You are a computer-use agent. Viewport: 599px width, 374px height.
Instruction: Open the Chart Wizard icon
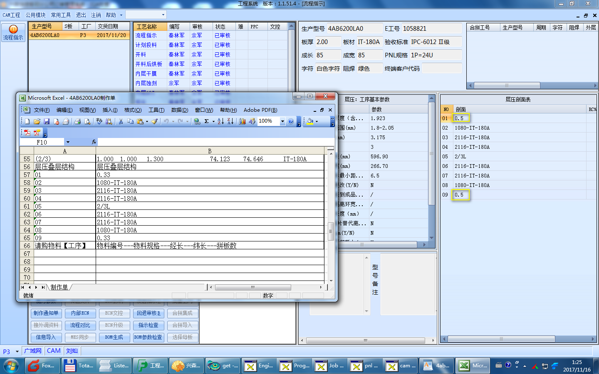pyautogui.click(x=243, y=121)
